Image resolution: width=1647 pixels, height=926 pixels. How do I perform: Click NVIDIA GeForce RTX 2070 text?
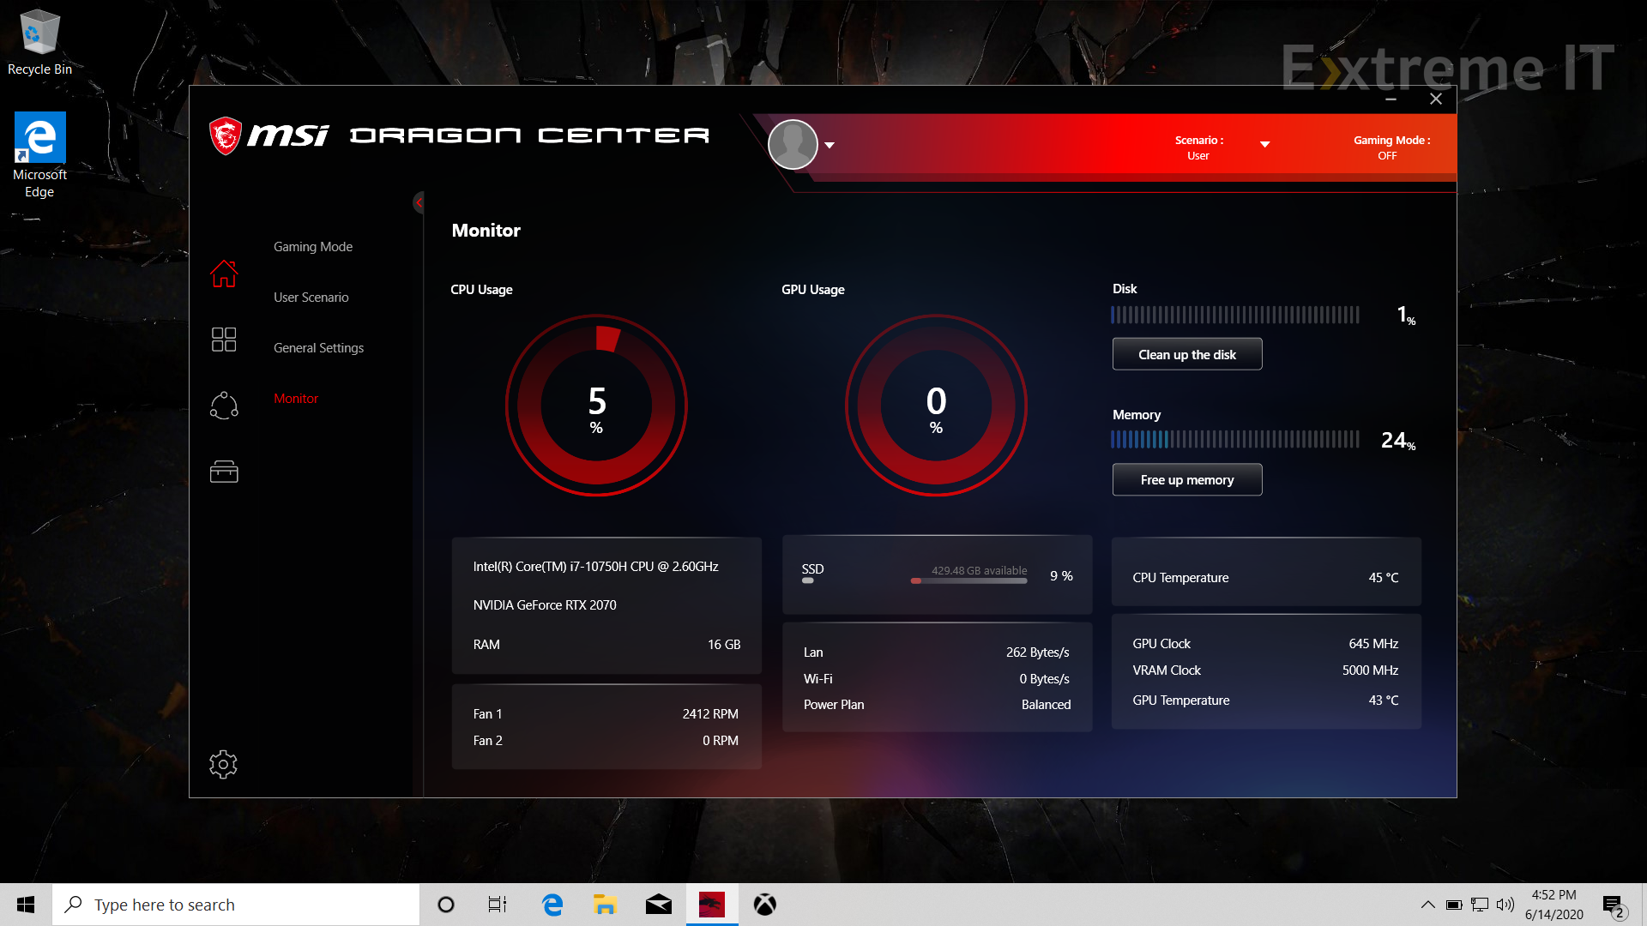pyautogui.click(x=545, y=605)
